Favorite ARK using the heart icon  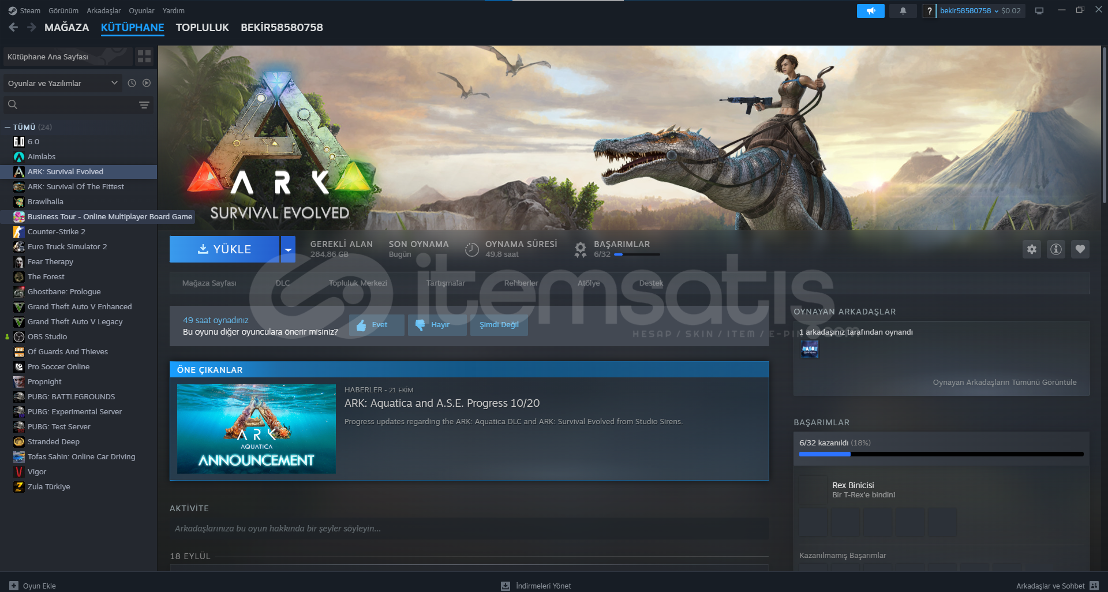click(x=1080, y=249)
